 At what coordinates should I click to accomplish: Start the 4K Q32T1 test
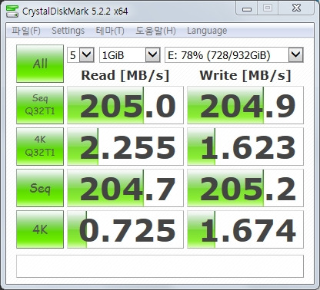click(x=40, y=147)
